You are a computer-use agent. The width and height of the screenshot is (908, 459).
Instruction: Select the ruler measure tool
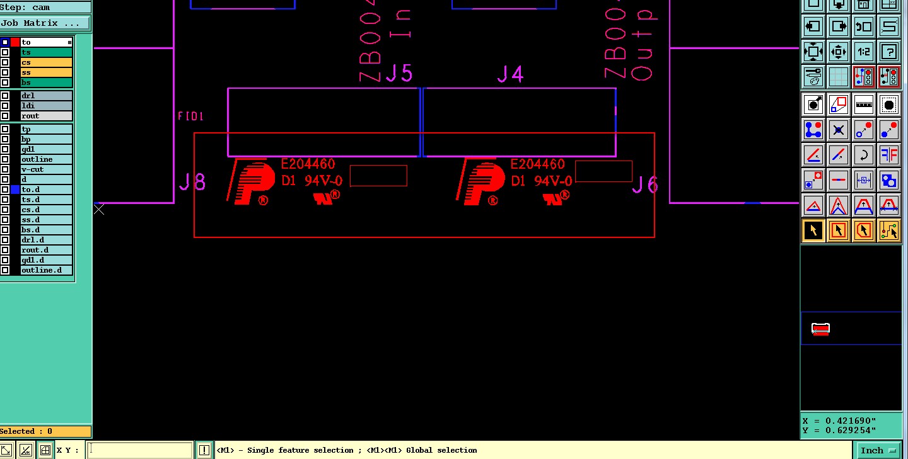(x=864, y=105)
